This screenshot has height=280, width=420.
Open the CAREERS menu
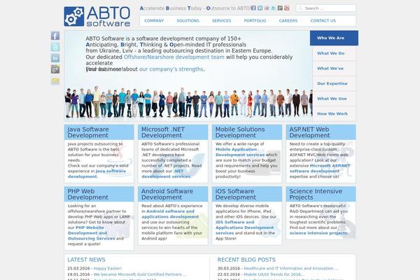tap(288, 20)
